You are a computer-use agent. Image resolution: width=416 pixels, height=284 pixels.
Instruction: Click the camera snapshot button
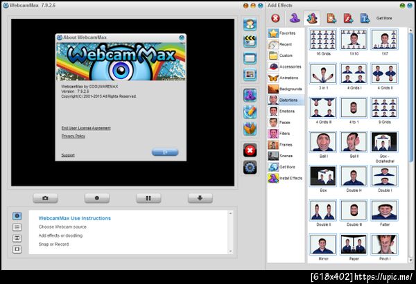tap(45, 198)
